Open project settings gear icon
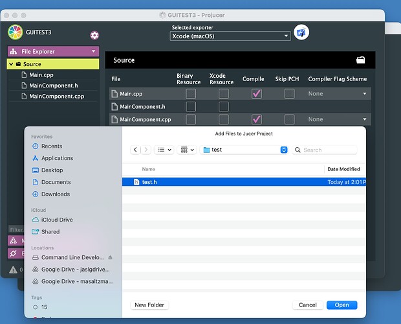Screen dimensions: 401x324 (x=94, y=36)
